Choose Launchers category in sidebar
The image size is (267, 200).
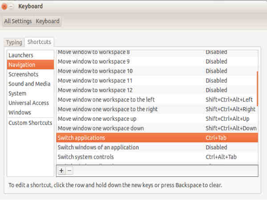21,55
